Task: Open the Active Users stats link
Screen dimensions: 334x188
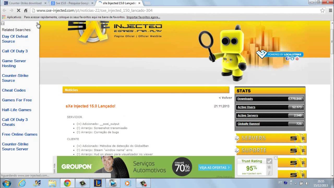Action: pos(246,107)
